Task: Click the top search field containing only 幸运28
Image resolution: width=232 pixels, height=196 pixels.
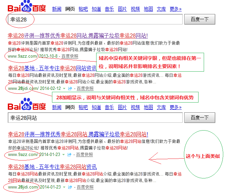Action: (x=95, y=19)
